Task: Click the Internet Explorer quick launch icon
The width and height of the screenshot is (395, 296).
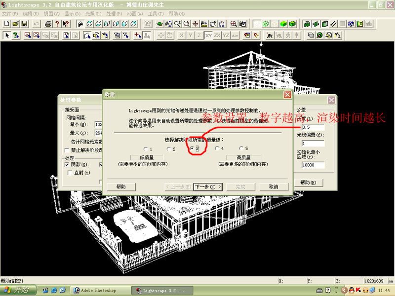Action: (54, 291)
